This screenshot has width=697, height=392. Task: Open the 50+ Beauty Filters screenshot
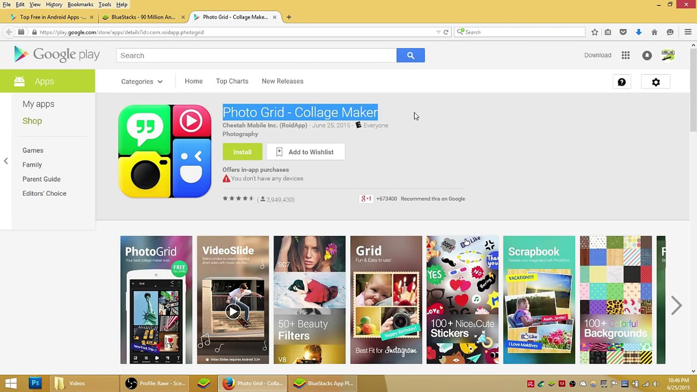tap(309, 300)
